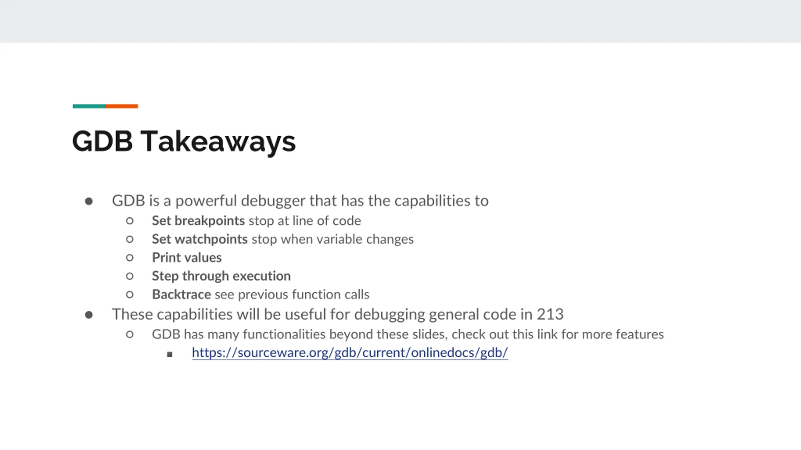Open the sourceware.org GDB docs link
Screen dimensions: 801x450
[350, 352]
